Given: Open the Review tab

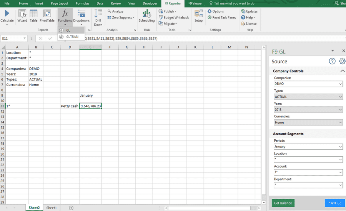Looking at the screenshot, I should tap(116, 3).
